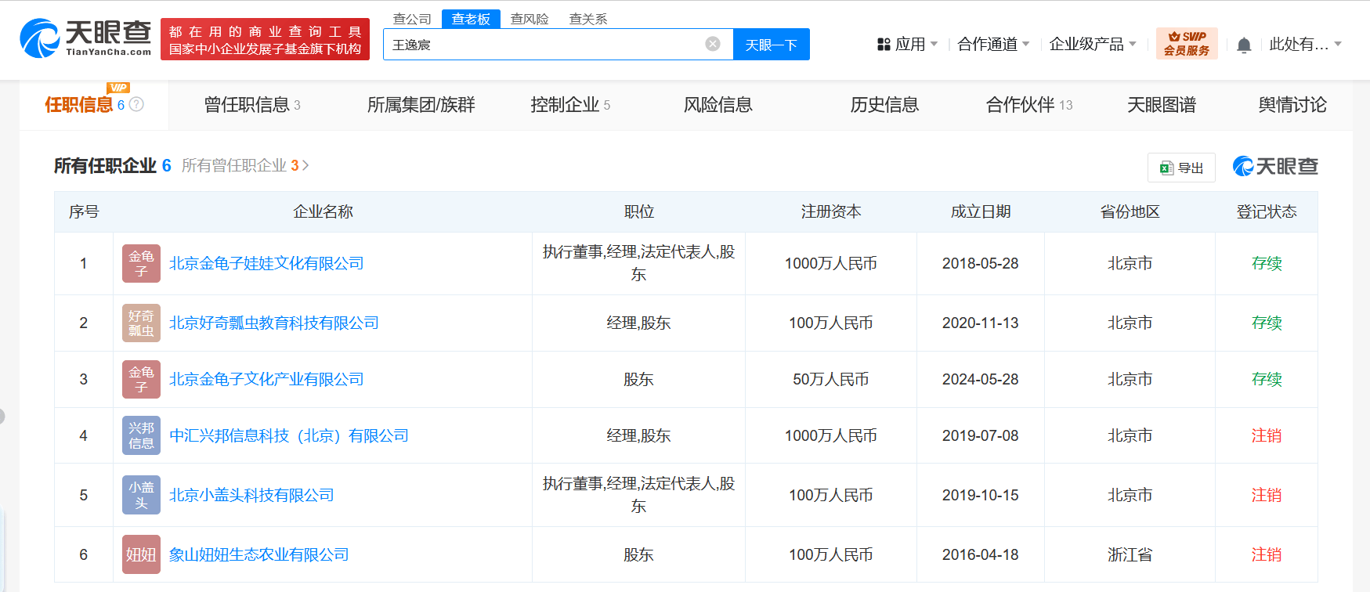
Task: Open the notification bell
Action: point(1244,45)
